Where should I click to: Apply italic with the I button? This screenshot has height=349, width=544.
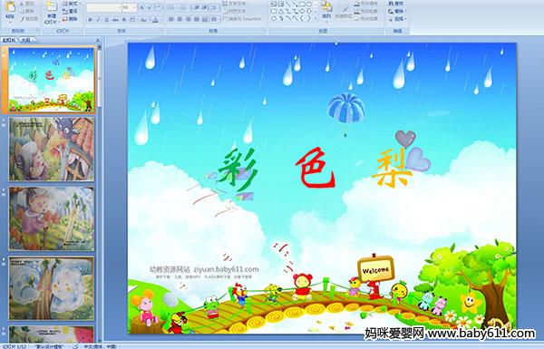click(99, 20)
